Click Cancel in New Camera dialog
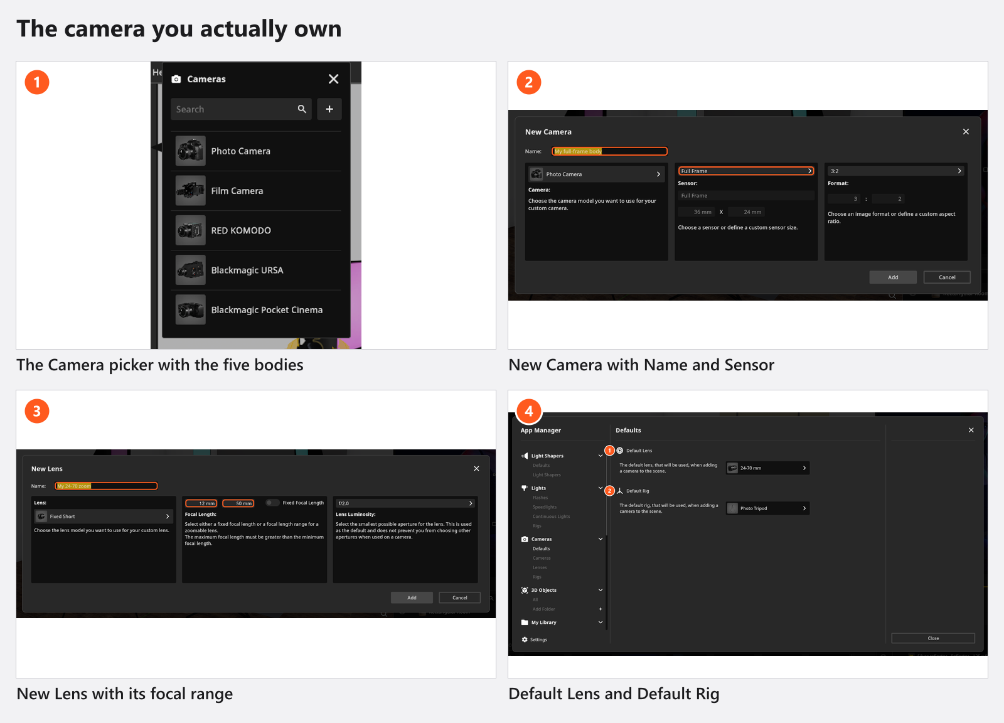The width and height of the screenshot is (1004, 723). click(x=947, y=277)
